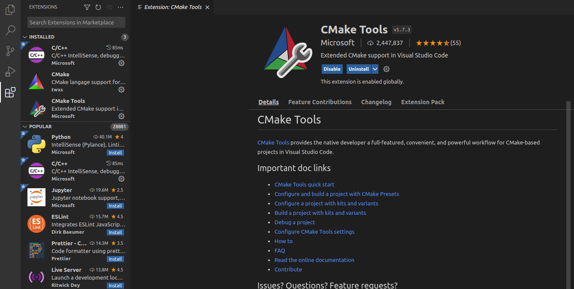Refresh the extensions list

coord(98,7)
